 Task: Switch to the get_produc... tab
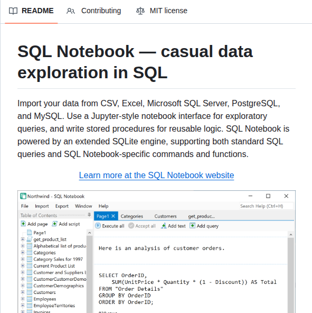tap(201, 216)
